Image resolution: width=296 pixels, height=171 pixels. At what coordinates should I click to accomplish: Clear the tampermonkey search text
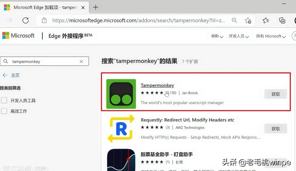pyautogui.click(x=81, y=61)
